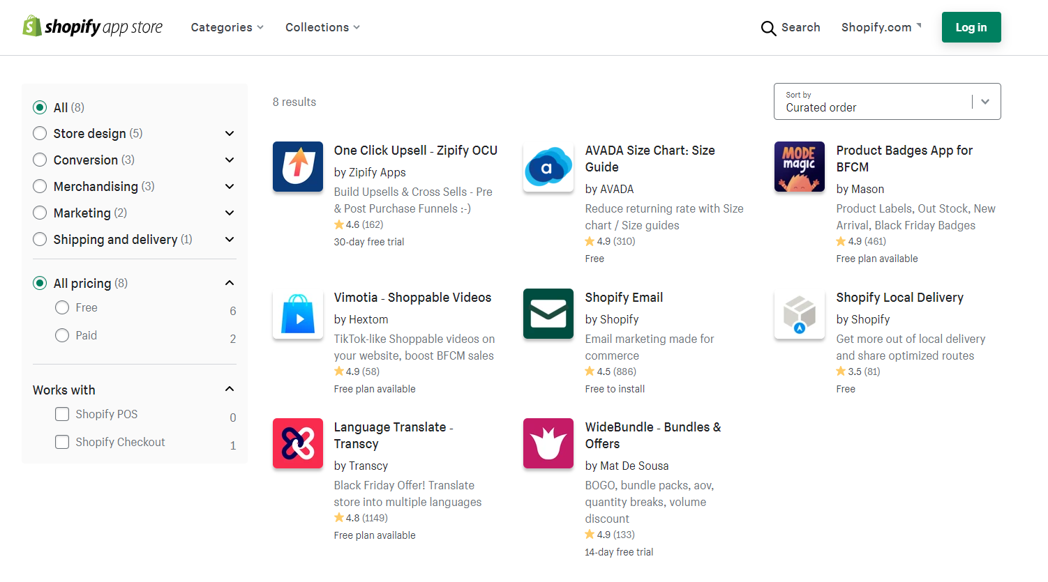
Task: Expand the Merchandising subcategories chevron
Action: [230, 186]
